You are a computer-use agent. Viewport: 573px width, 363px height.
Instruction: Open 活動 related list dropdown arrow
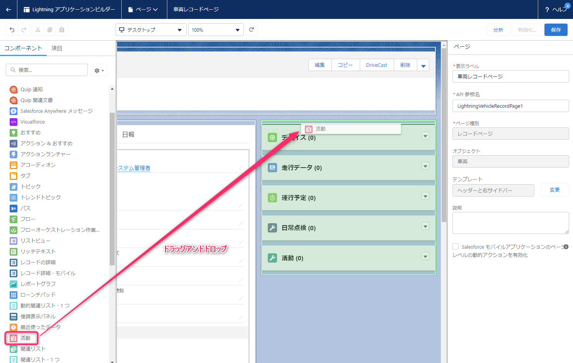425,256
